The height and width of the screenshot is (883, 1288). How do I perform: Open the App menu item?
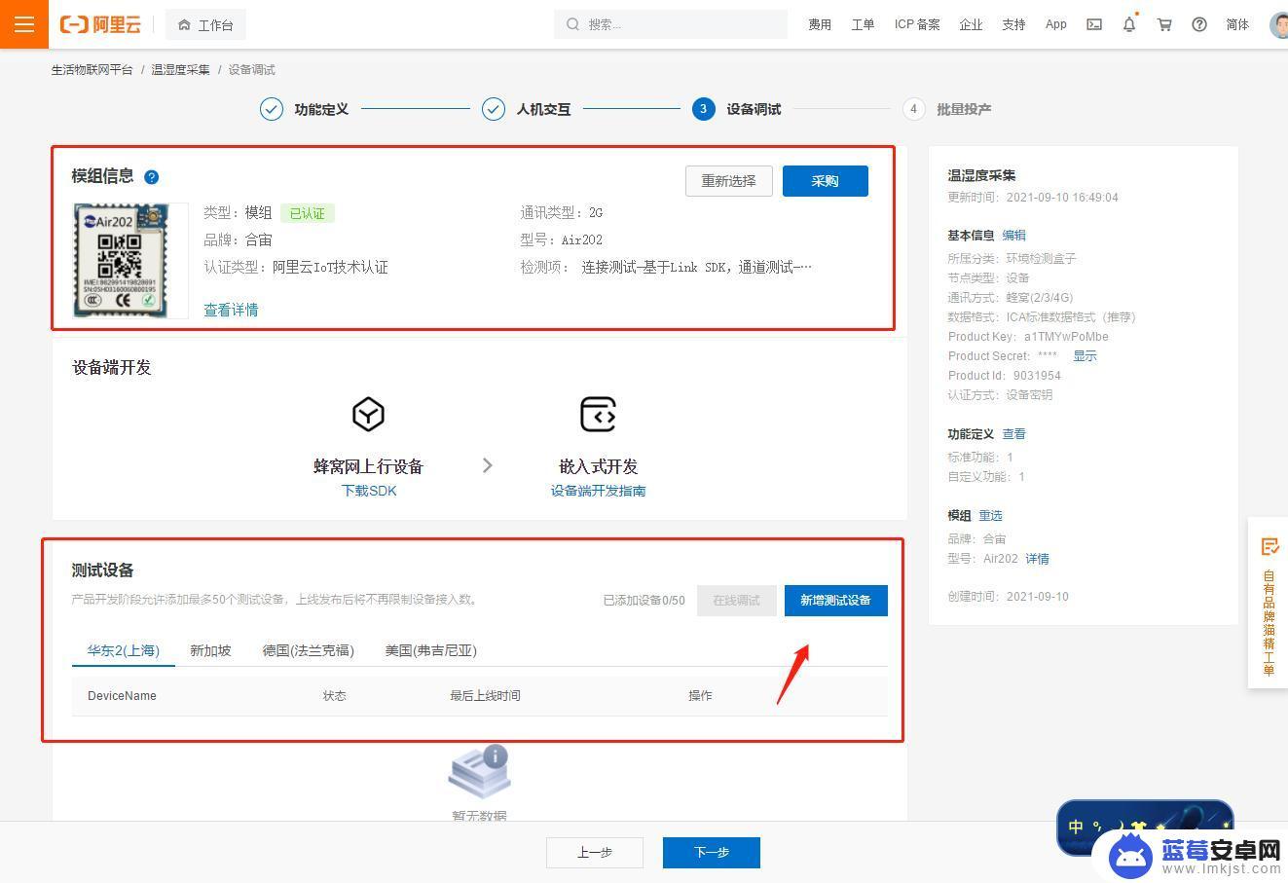pyautogui.click(x=1056, y=24)
